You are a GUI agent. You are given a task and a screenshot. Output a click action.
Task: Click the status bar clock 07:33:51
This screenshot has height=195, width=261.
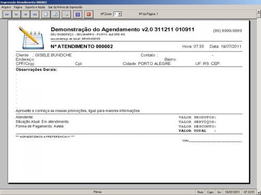click(249, 192)
